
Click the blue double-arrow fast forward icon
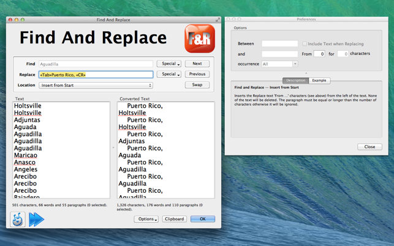(x=36, y=220)
